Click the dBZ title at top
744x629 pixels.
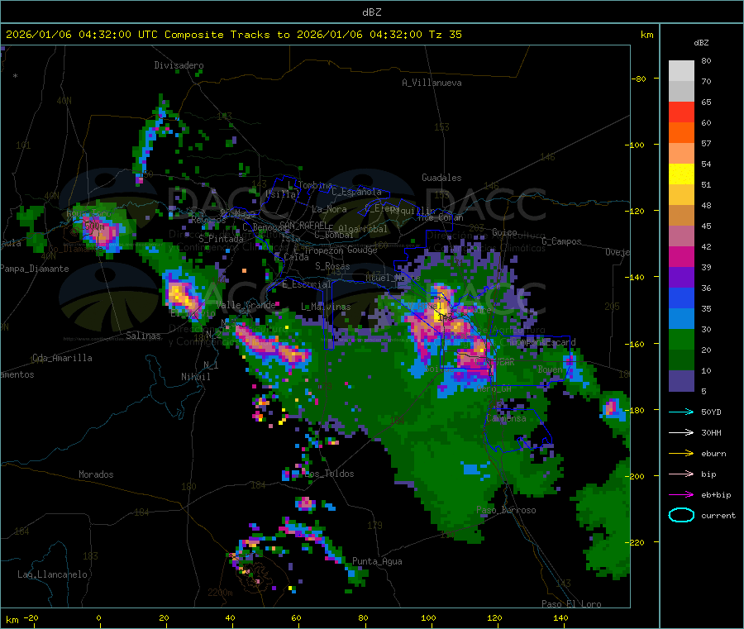[x=371, y=12]
